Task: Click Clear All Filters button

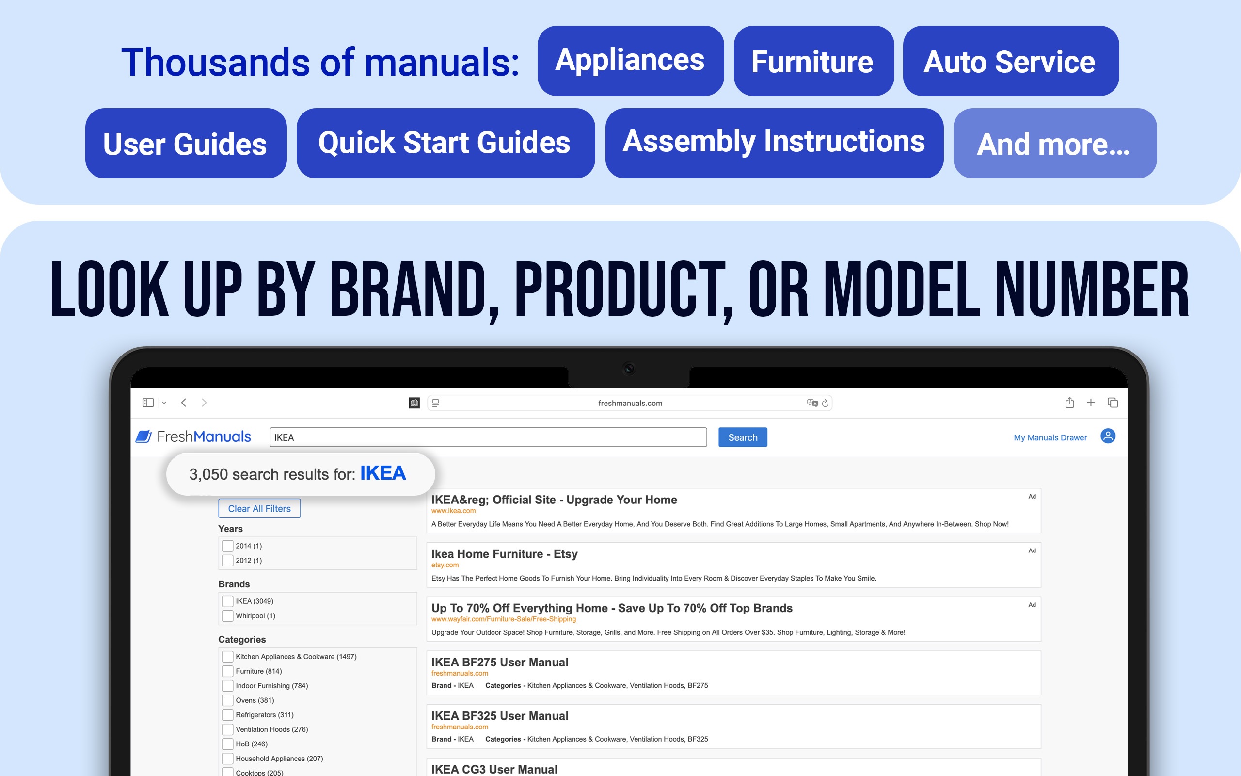Action: coord(259,508)
